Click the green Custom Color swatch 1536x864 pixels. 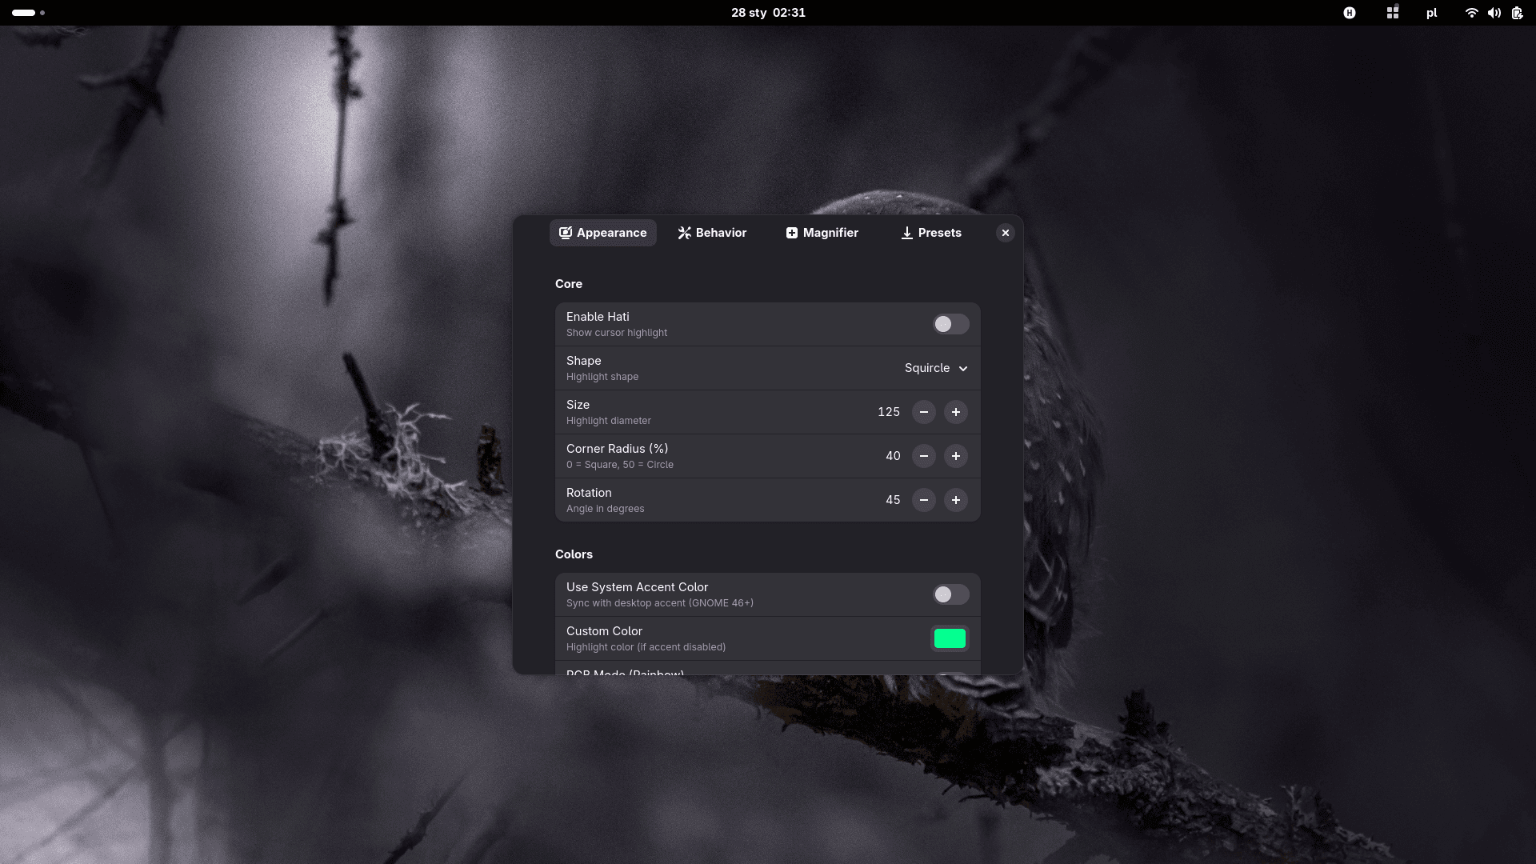pyautogui.click(x=950, y=638)
